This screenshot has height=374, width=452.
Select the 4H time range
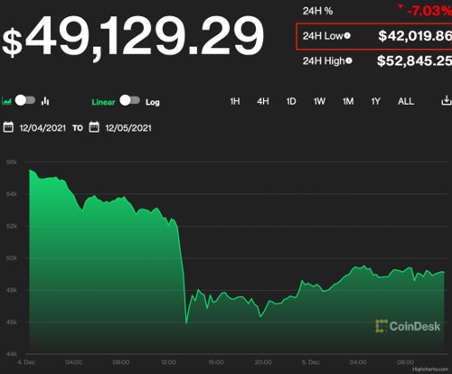(x=263, y=101)
